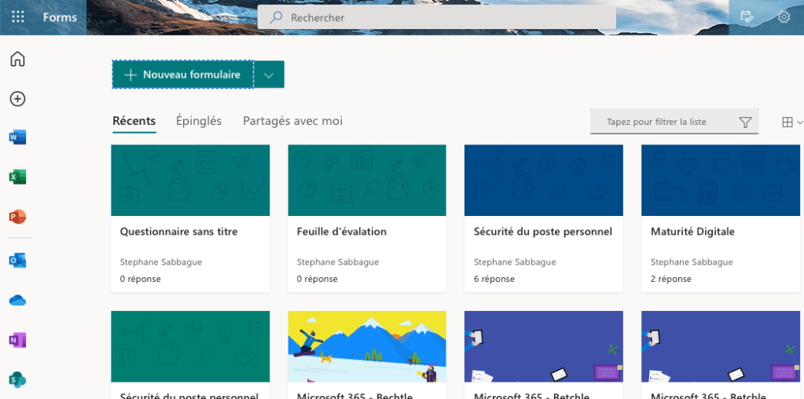Select the Partagés avec moi tab

pos(292,121)
